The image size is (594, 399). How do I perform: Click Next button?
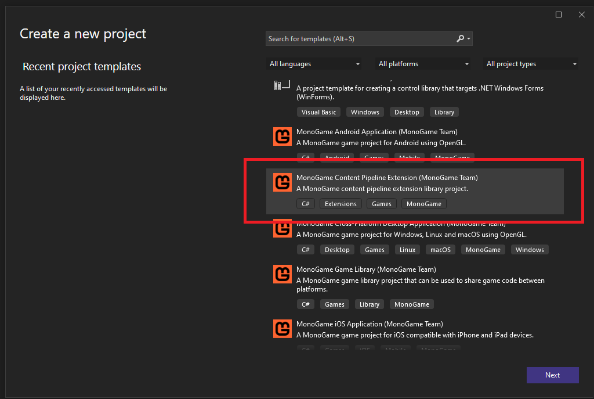point(552,375)
